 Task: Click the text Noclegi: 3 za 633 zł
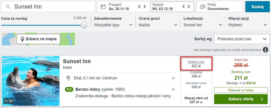pyautogui.click(x=241, y=83)
